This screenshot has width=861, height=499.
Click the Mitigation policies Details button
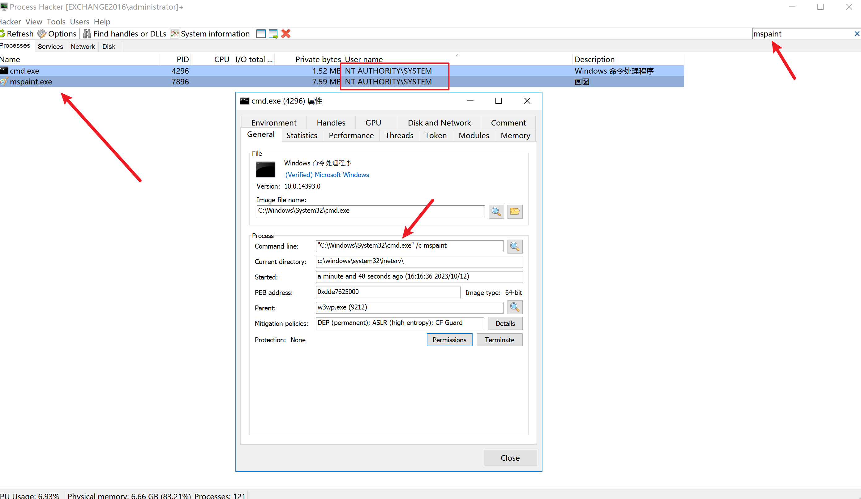point(505,323)
